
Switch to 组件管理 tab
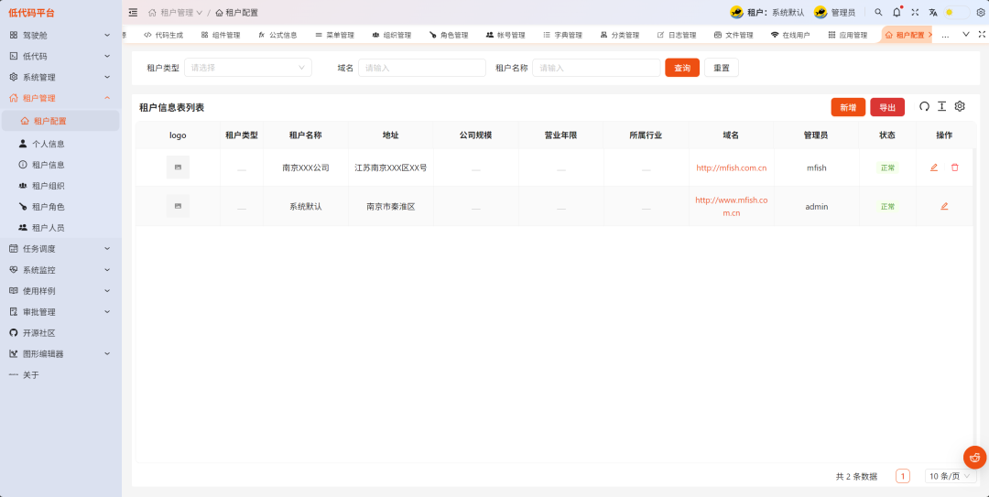[221, 36]
